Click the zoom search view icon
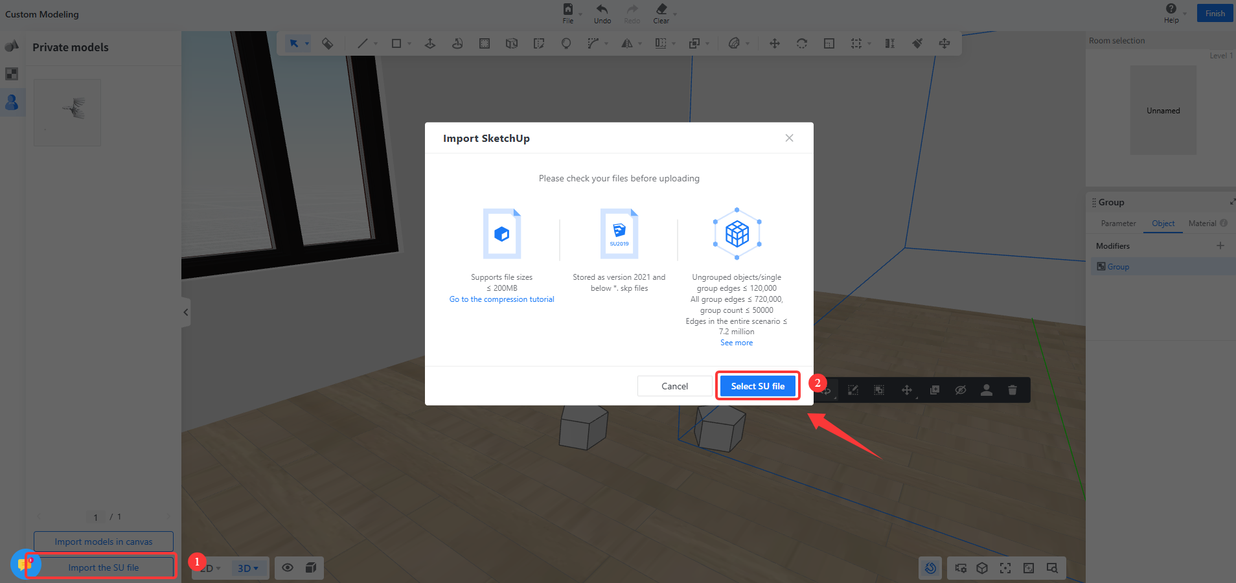The width and height of the screenshot is (1236, 583). pyautogui.click(x=1052, y=568)
